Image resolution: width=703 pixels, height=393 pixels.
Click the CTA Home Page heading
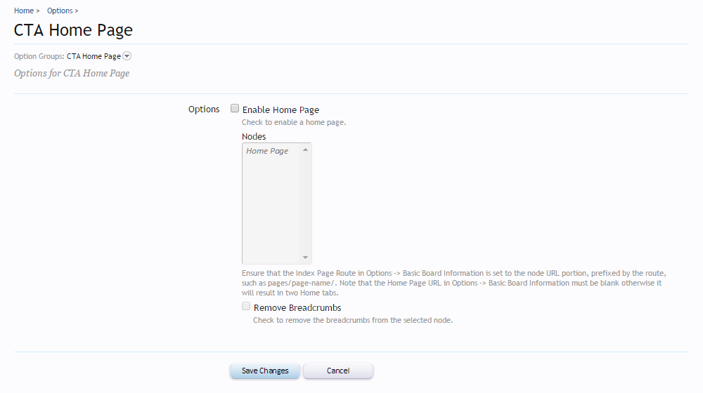(73, 30)
